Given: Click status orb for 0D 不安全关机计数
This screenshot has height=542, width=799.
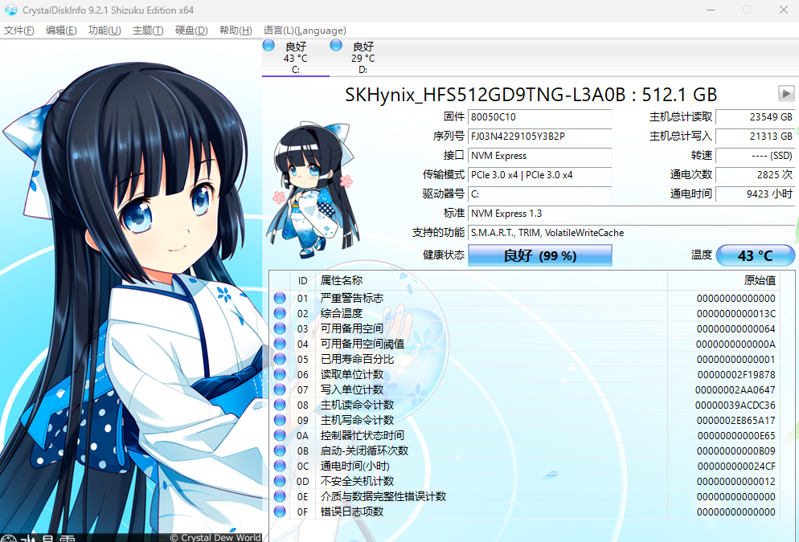Looking at the screenshot, I should click(x=280, y=481).
